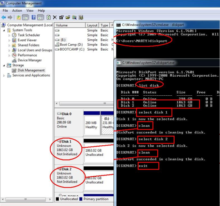Click the left pane horizontal scrollbar
Screen dimensions: 220x206
pyautogui.click(x=26, y=199)
